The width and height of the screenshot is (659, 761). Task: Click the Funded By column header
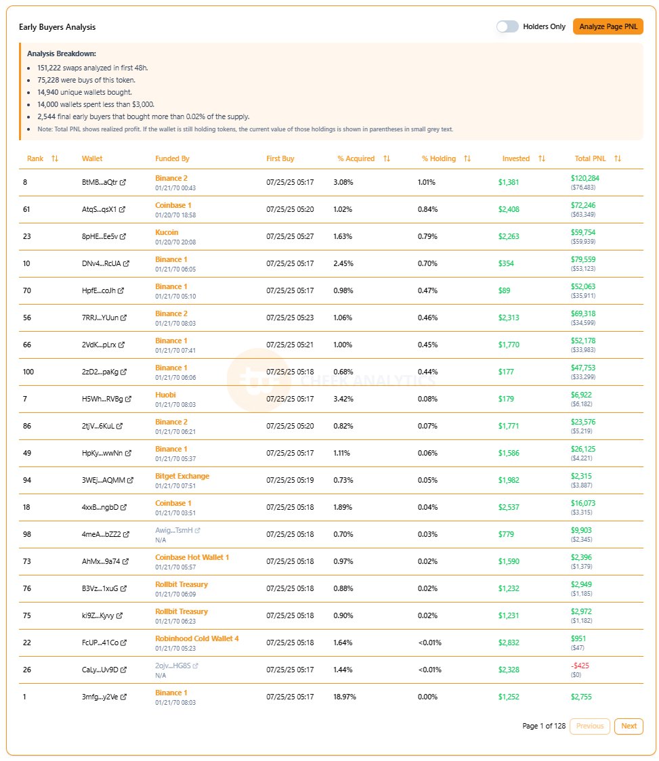pyautogui.click(x=172, y=158)
